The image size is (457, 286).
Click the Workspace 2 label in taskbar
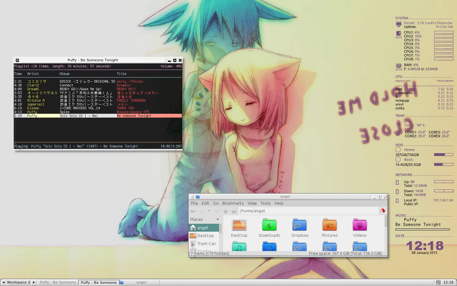18,282
